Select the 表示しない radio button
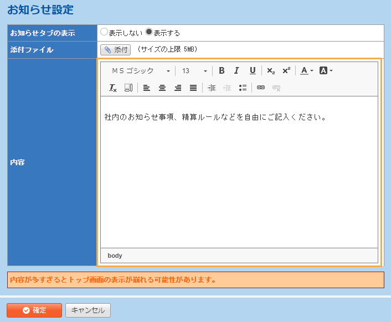Viewport: 391px width, 322px height. tap(104, 33)
